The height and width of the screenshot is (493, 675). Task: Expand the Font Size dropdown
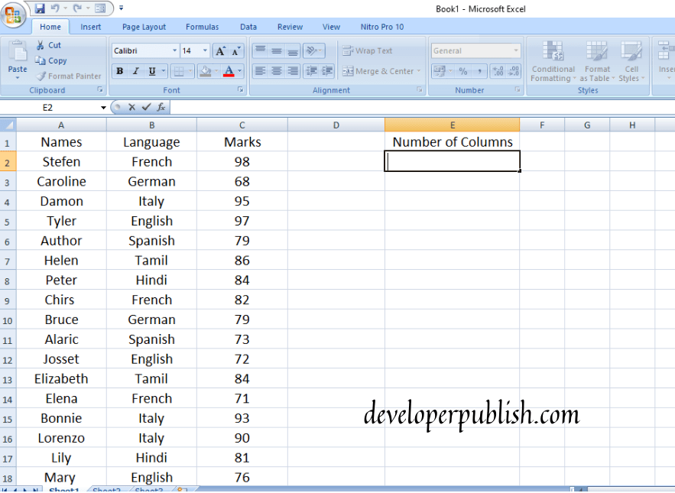click(x=205, y=50)
